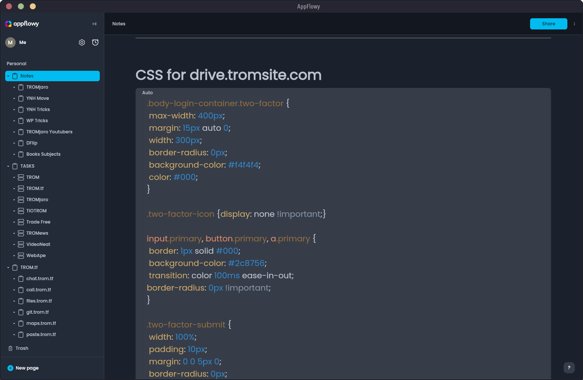
Task: Click the document icon of TROMjaro page
Action: [x=21, y=87]
